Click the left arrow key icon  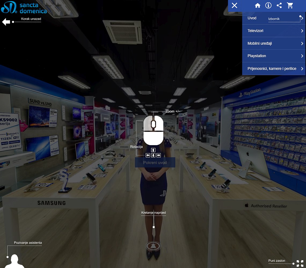click(x=148, y=155)
